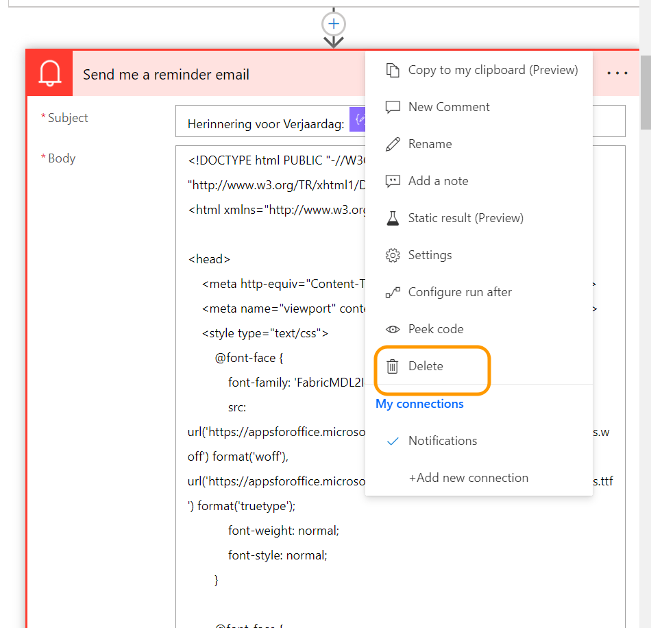Choose Peek code menu entry
The height and width of the screenshot is (628, 651).
[x=436, y=329]
